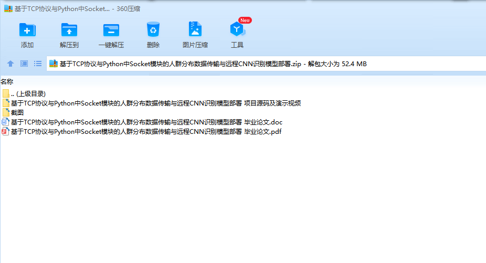Image resolution: width=486 pixels, height=263 pixels.
Task: Click the window title text 360压缩
Action: point(128,9)
